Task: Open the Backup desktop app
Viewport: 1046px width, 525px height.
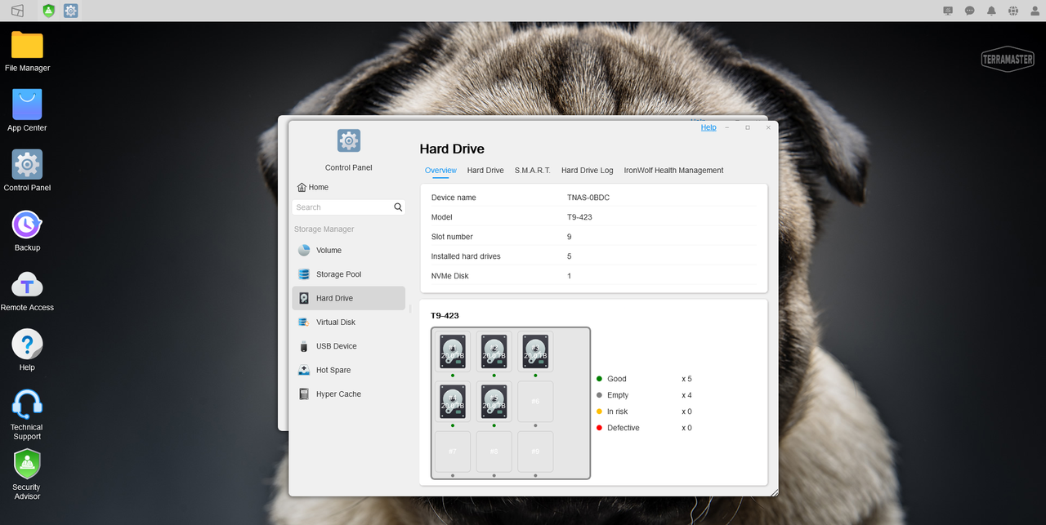Action: click(x=27, y=231)
